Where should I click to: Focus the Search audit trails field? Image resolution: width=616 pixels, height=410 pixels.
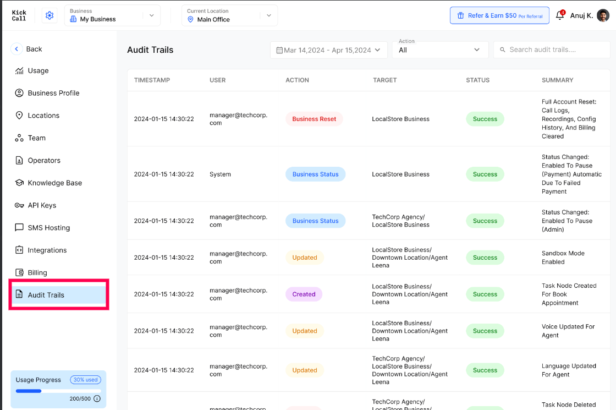click(x=552, y=50)
